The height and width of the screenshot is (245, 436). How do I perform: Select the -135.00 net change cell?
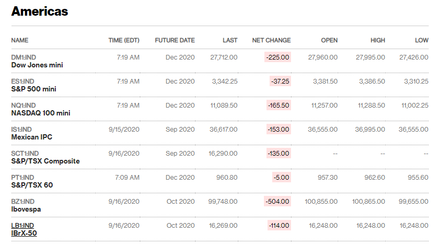pyautogui.click(x=278, y=154)
